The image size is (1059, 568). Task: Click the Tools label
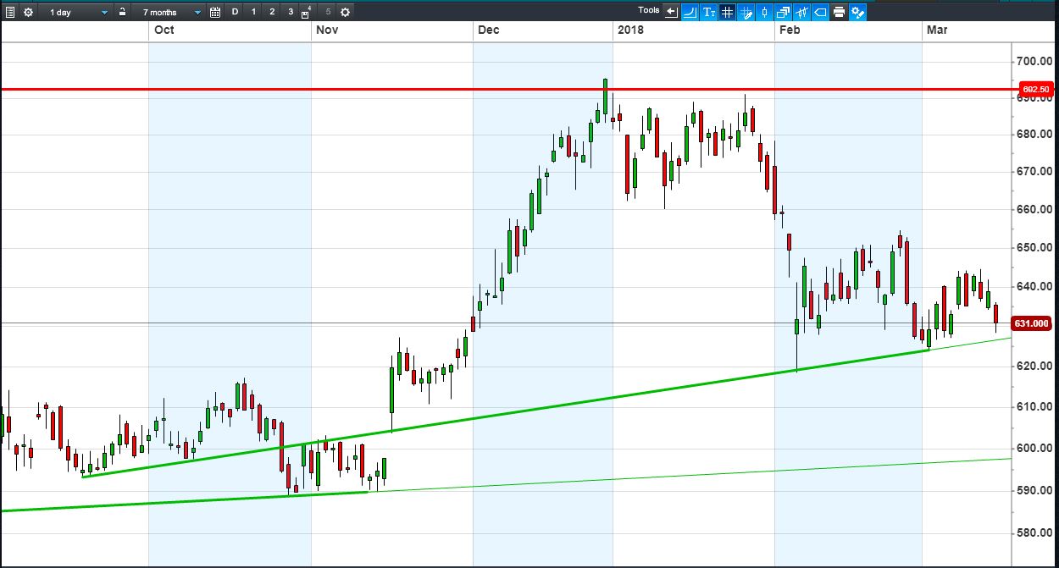point(649,10)
